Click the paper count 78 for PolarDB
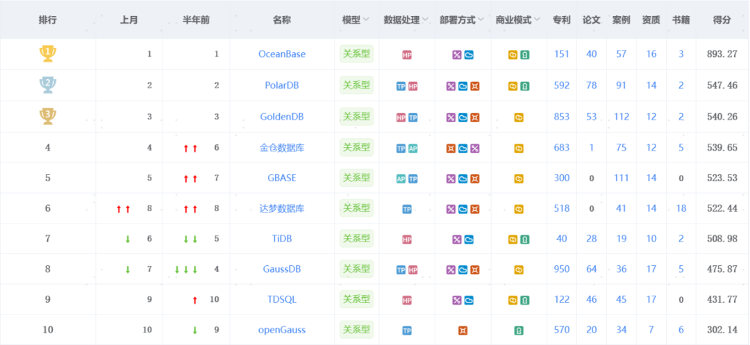The width and height of the screenshot is (750, 345). [x=592, y=85]
